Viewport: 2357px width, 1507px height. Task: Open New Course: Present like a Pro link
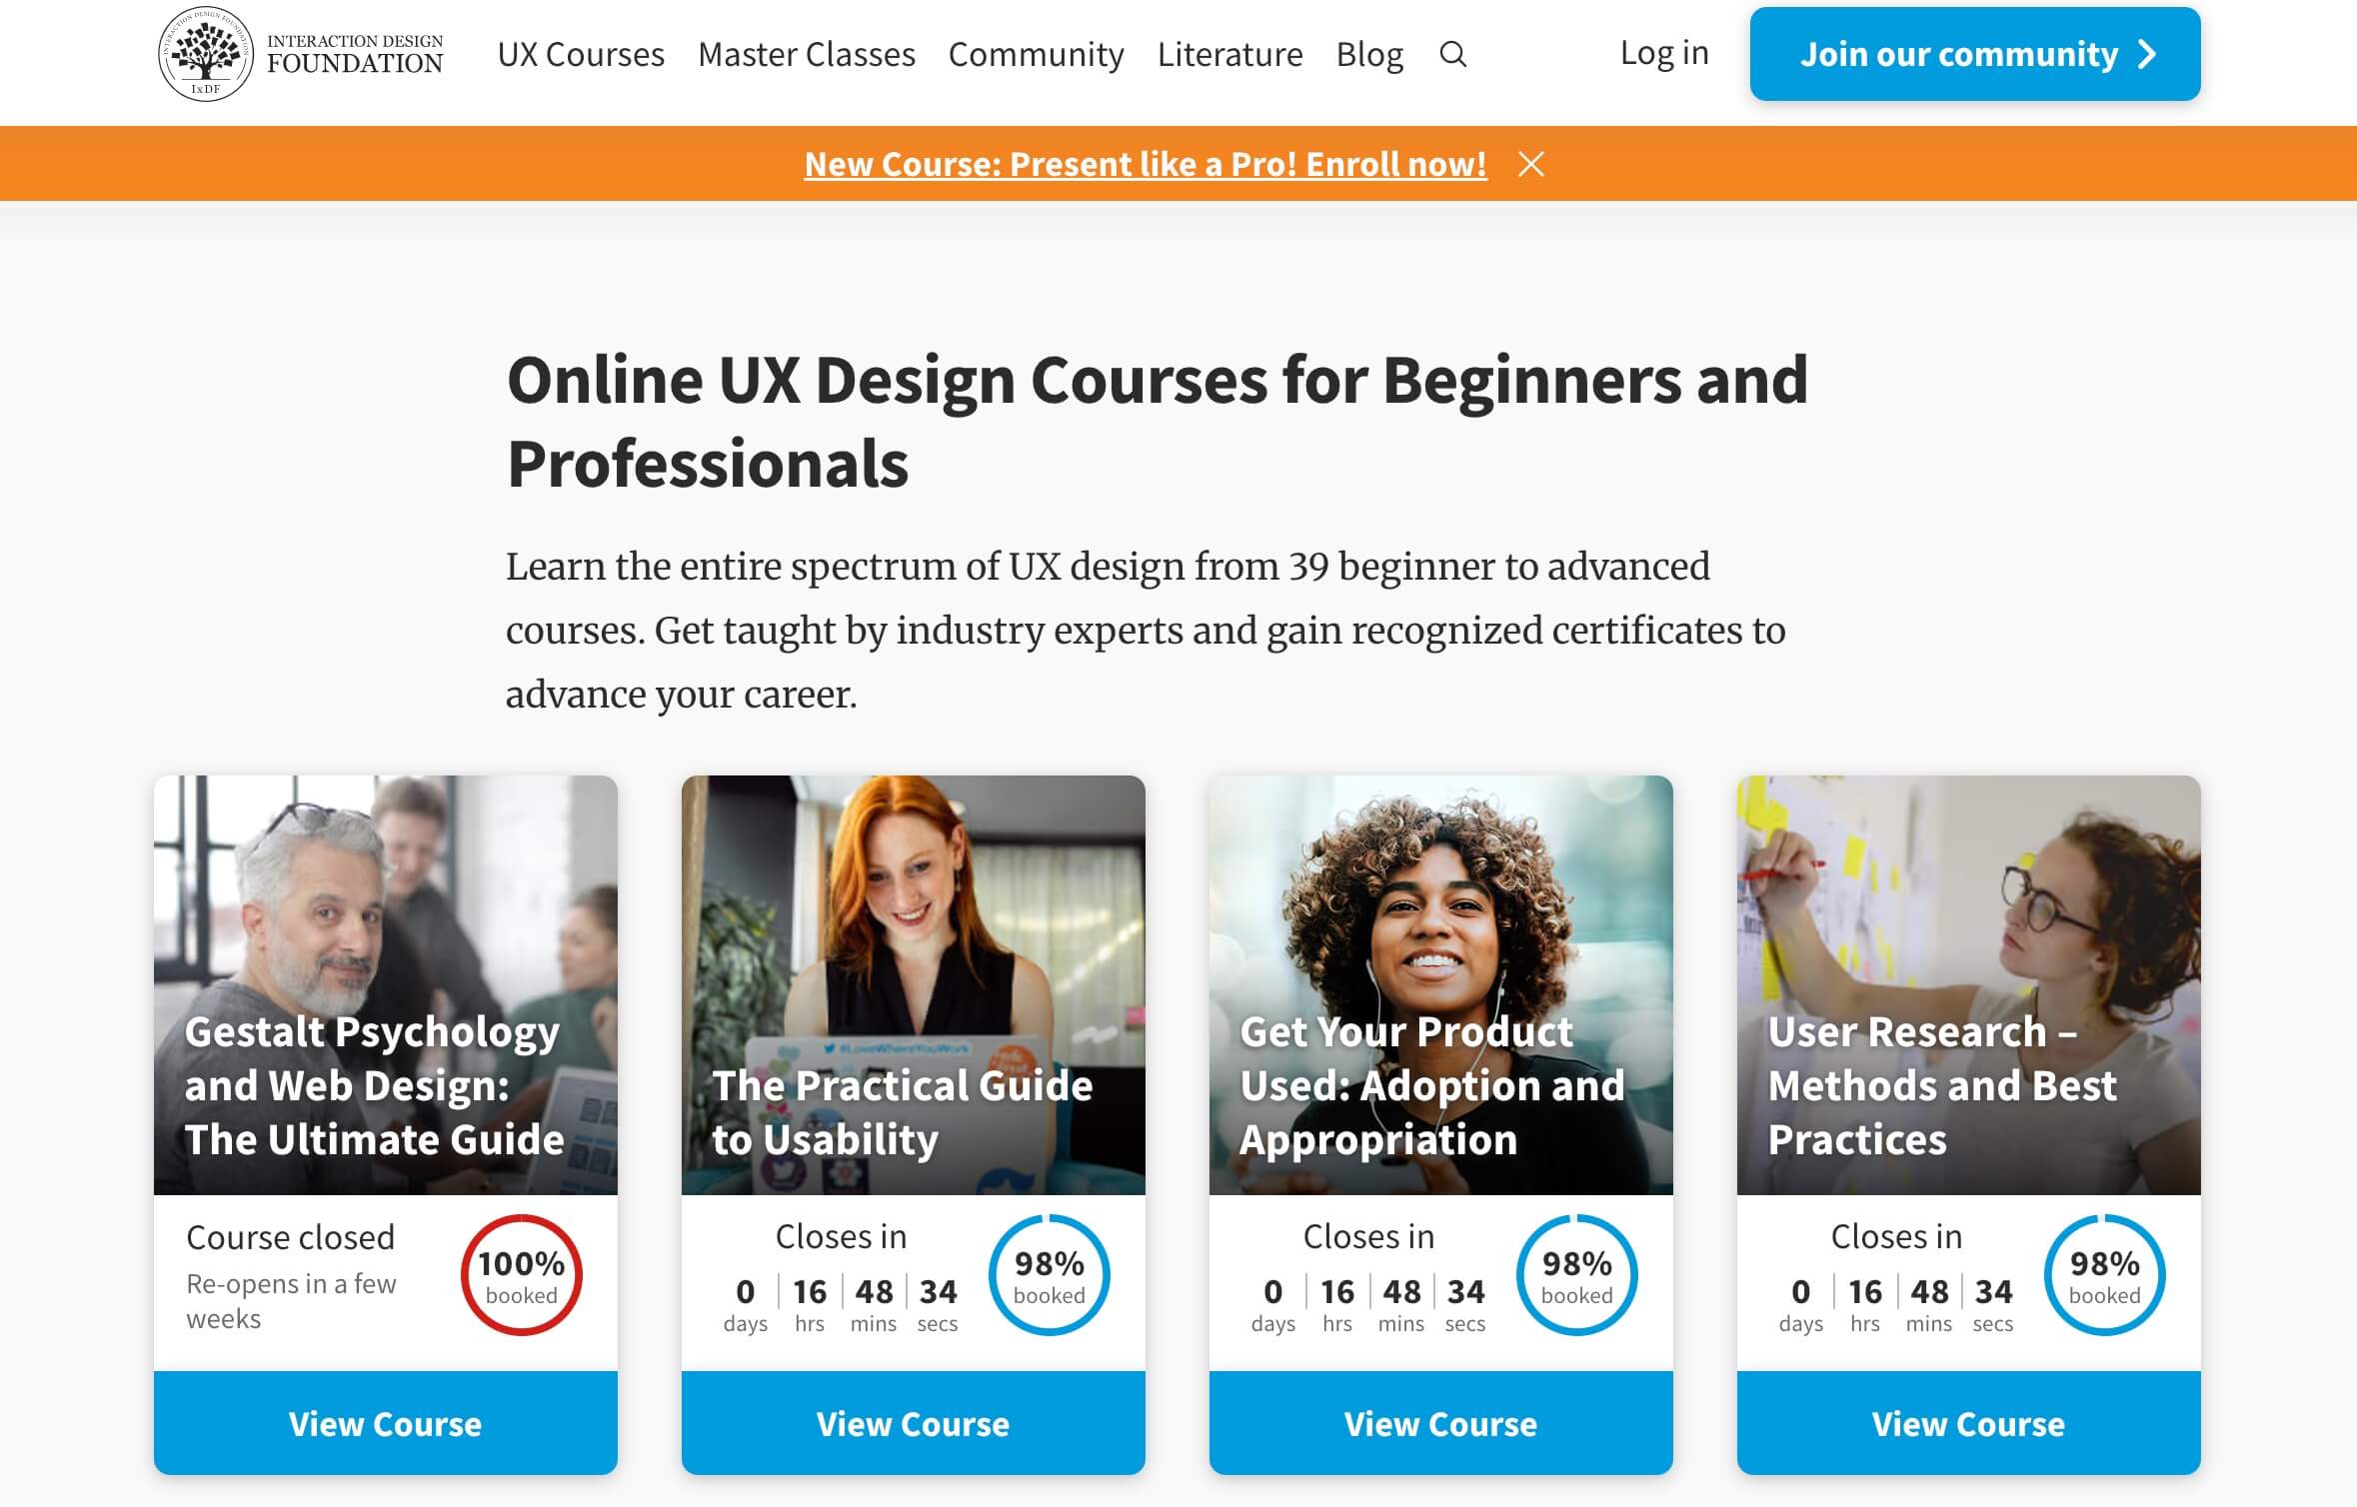point(1146,164)
